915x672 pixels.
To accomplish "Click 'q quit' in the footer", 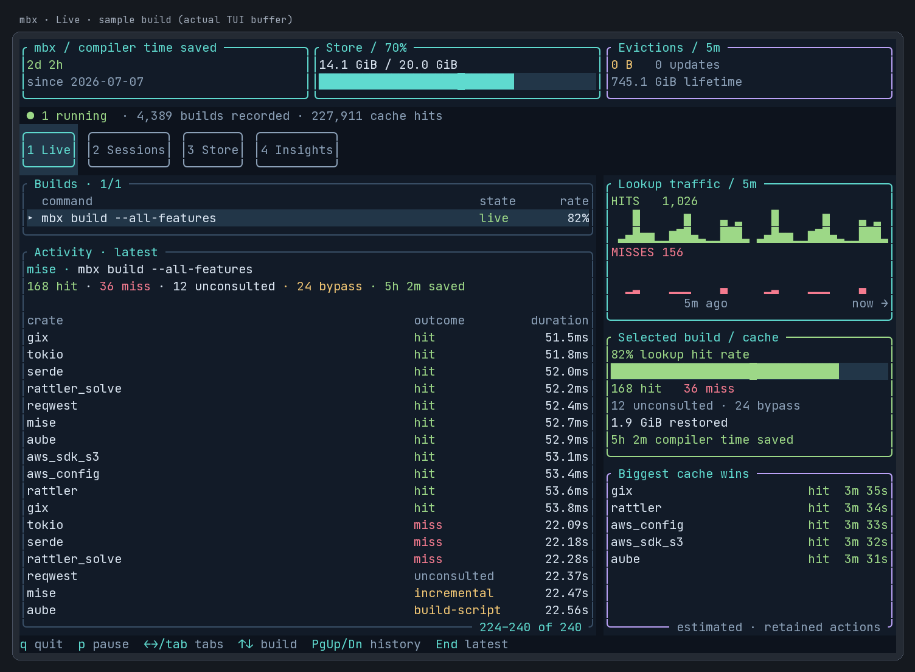I will 41,644.
